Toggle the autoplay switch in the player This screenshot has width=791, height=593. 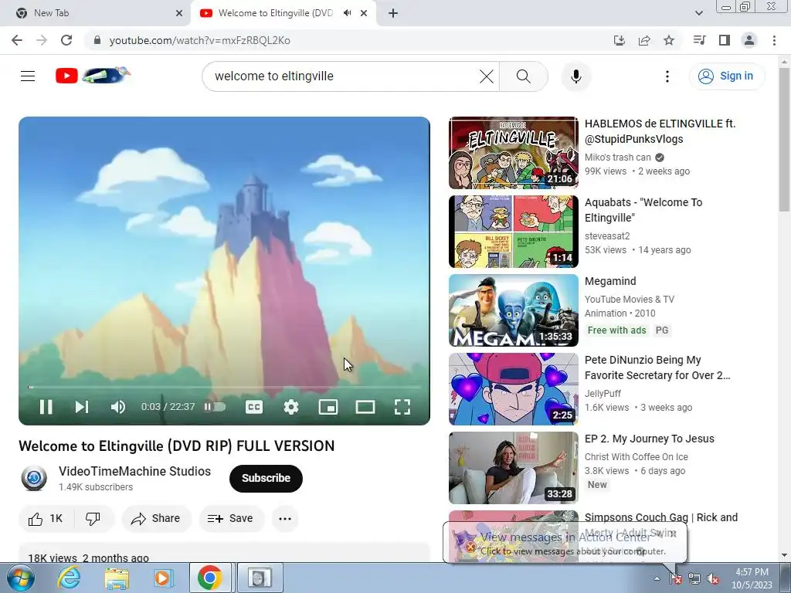[215, 407]
